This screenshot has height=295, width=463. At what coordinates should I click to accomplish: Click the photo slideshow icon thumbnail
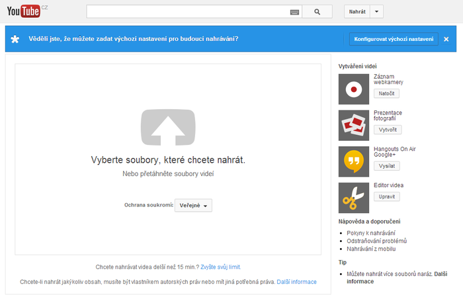point(354,126)
